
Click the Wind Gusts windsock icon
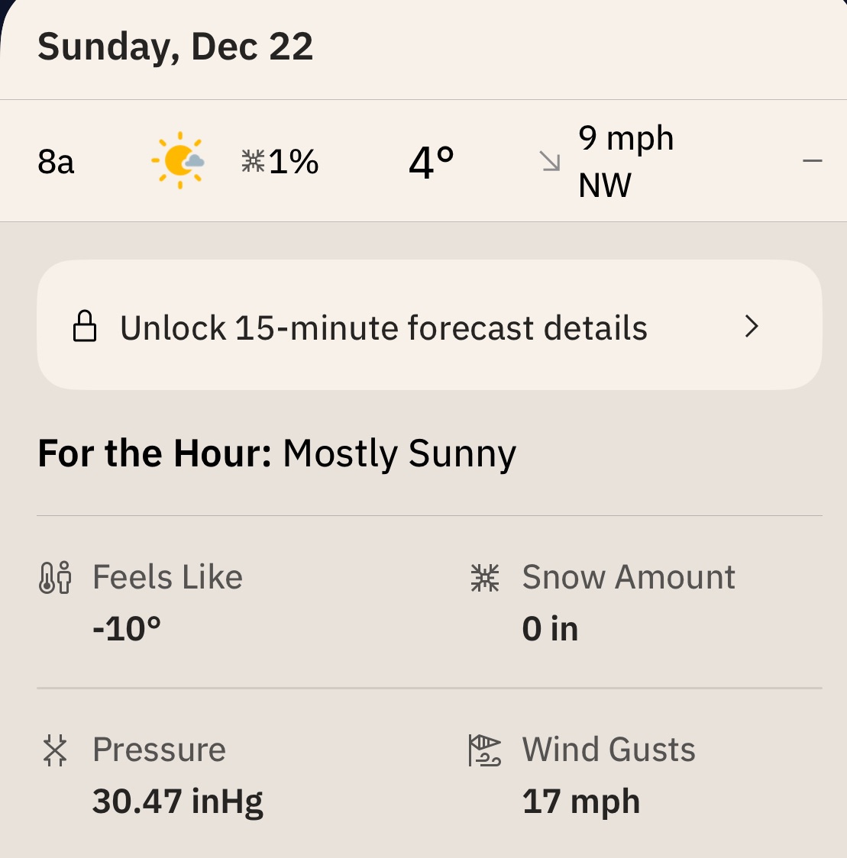pos(485,750)
